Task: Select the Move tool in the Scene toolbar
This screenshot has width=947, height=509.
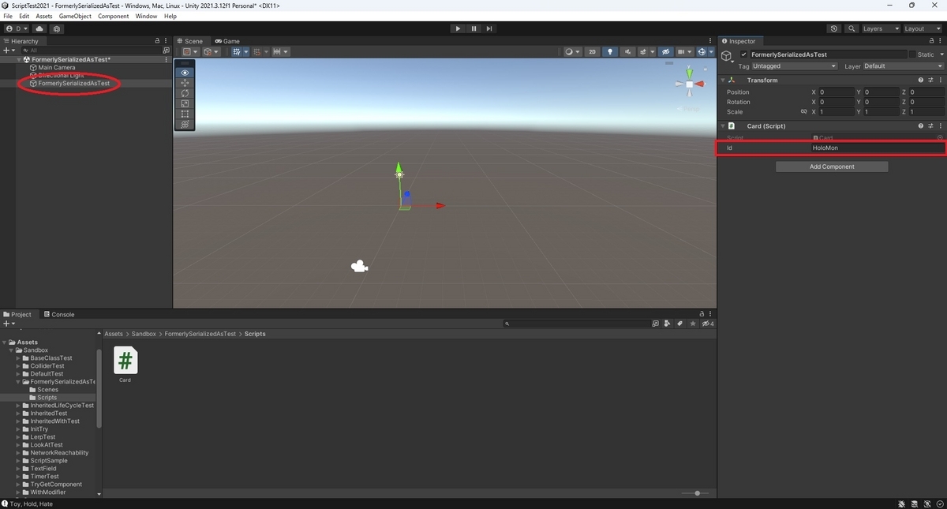Action: point(185,82)
